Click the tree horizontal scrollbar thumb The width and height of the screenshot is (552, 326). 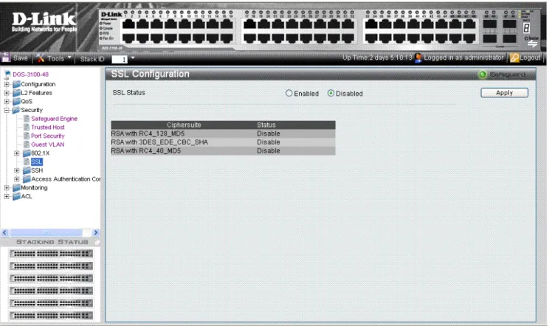[46, 233]
